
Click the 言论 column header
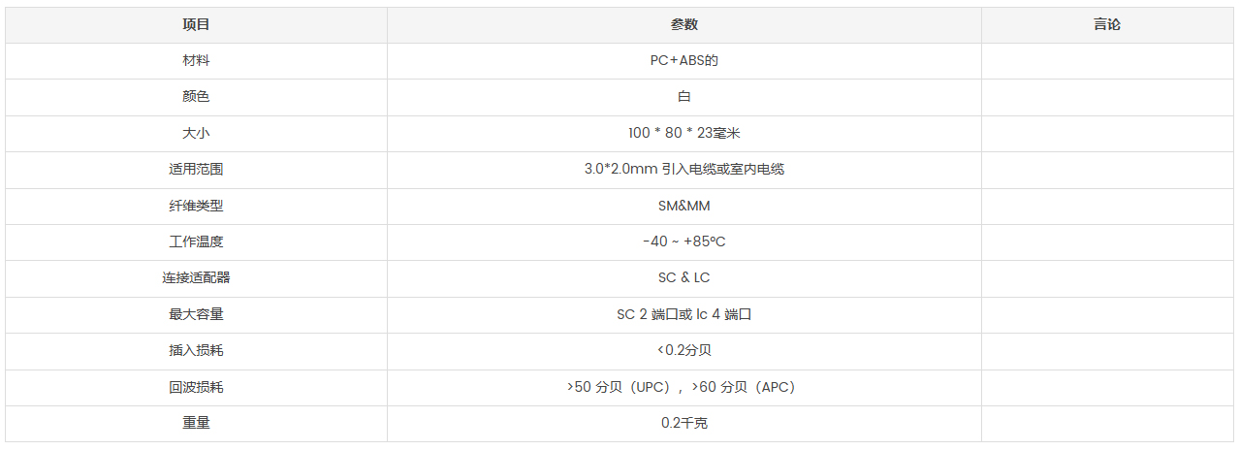[1107, 24]
